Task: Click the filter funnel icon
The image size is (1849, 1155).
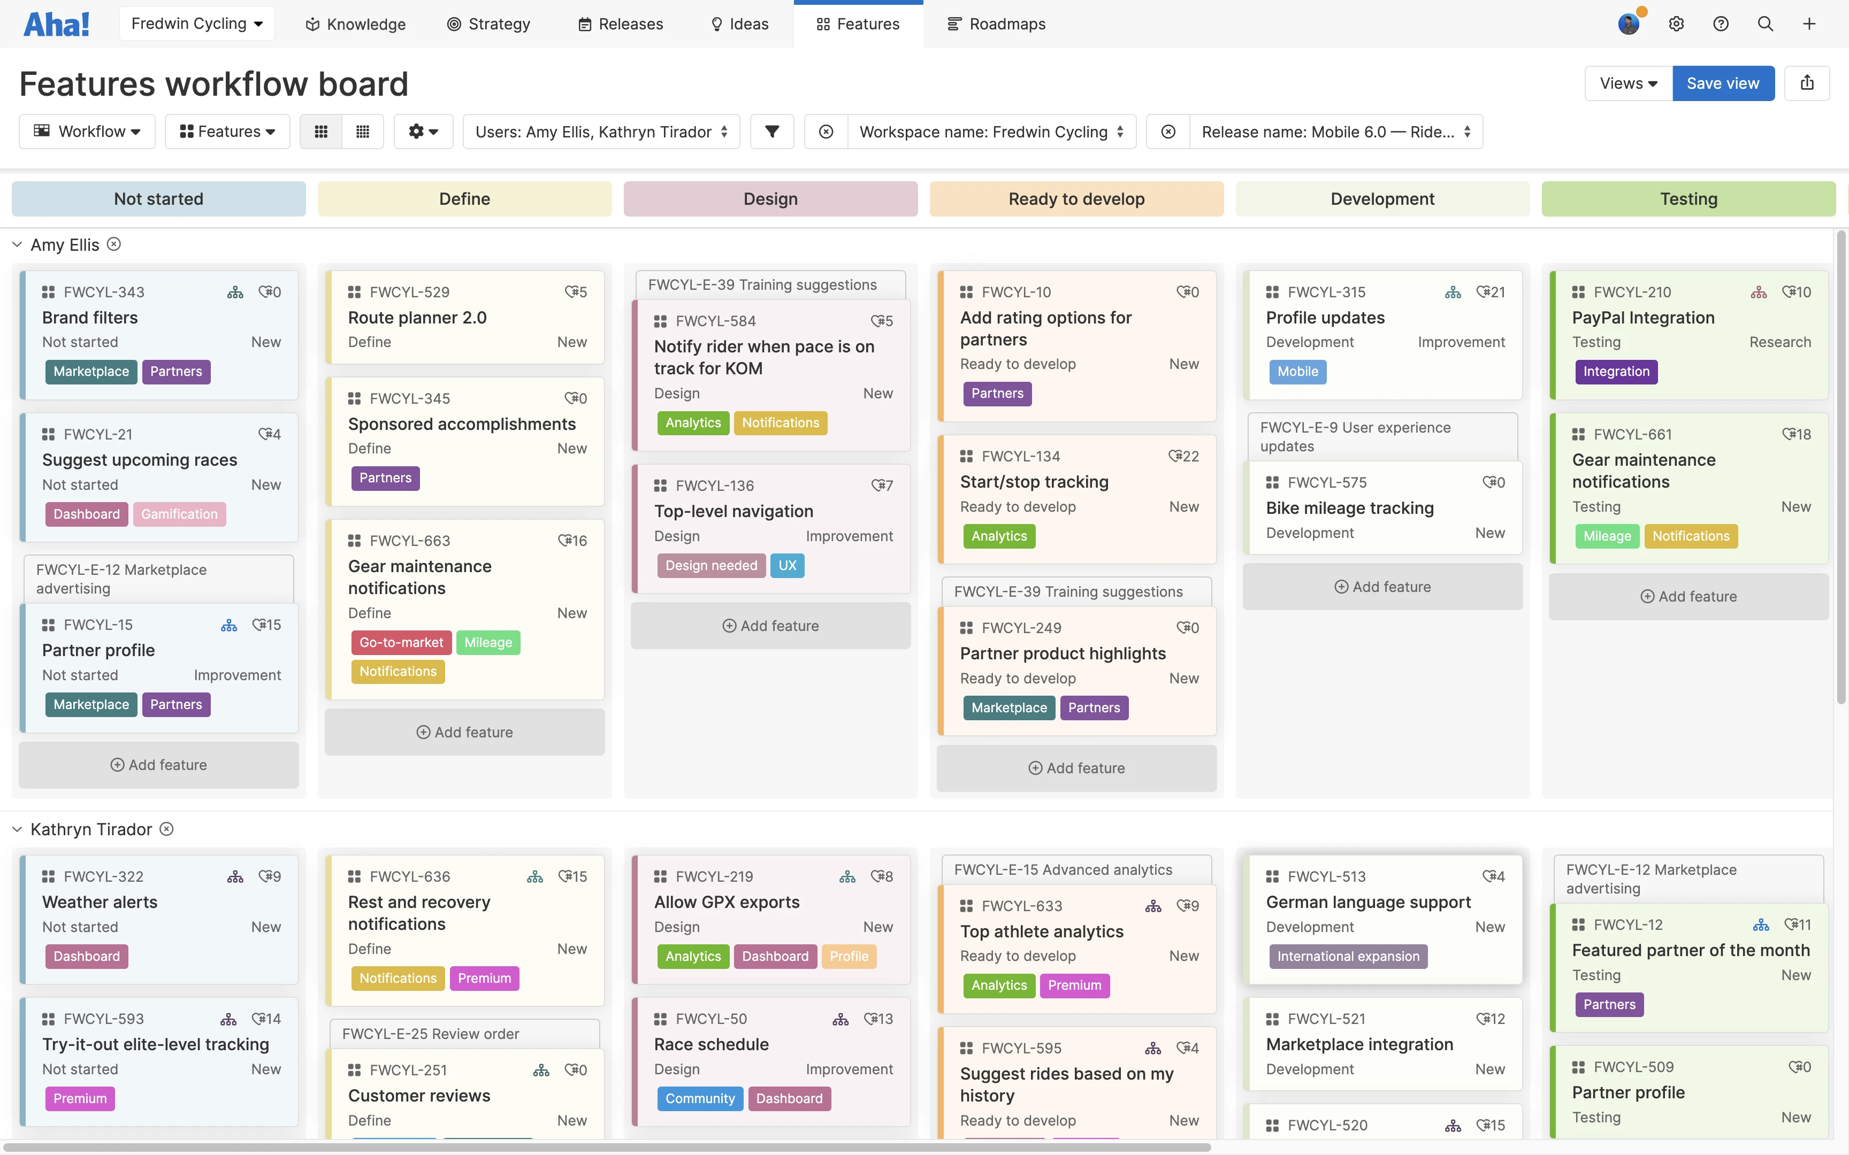Action: 771,132
